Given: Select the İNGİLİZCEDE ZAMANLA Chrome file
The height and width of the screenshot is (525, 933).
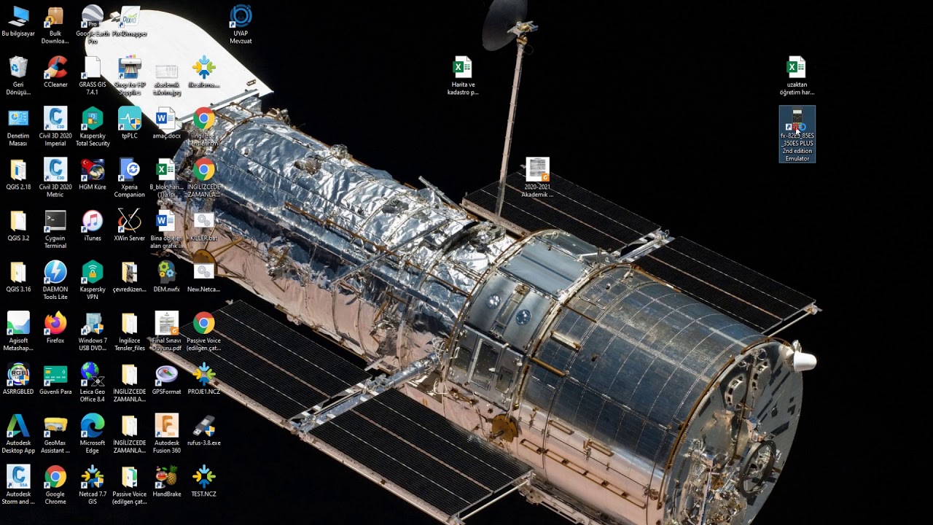Looking at the screenshot, I should (x=204, y=178).
